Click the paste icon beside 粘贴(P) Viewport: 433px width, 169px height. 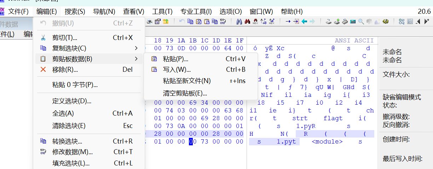tap(154, 59)
